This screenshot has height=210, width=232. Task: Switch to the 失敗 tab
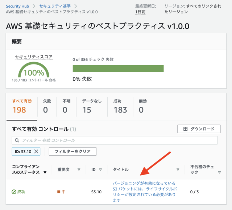[x=47, y=106]
